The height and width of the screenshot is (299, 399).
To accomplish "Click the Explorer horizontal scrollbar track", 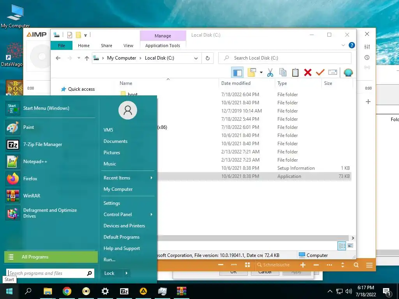I will tap(253, 238).
